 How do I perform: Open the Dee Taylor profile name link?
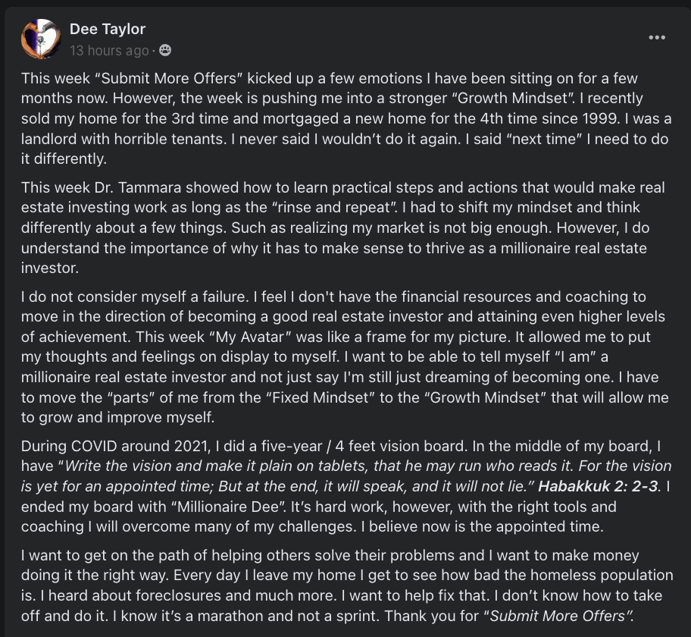click(x=108, y=29)
